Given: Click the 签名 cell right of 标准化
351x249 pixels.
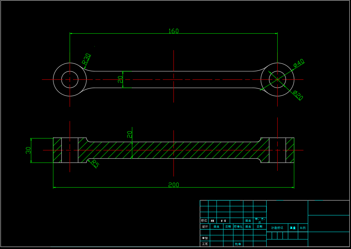Looking at the screenshot, I should click(248, 227).
